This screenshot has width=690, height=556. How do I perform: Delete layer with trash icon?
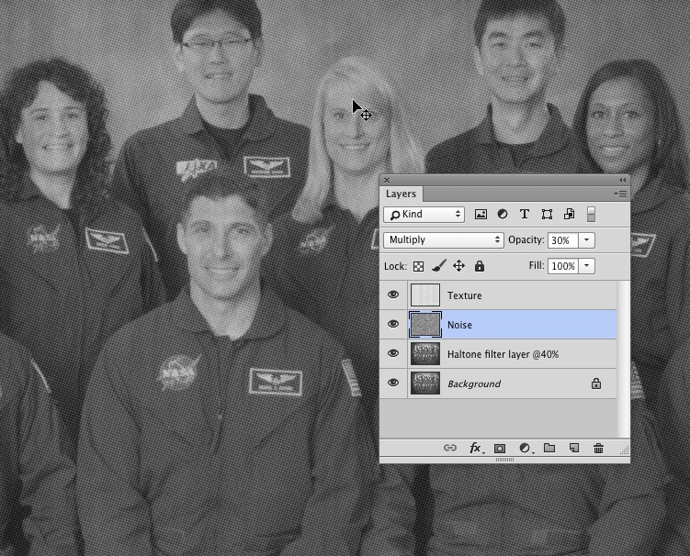pyautogui.click(x=598, y=448)
